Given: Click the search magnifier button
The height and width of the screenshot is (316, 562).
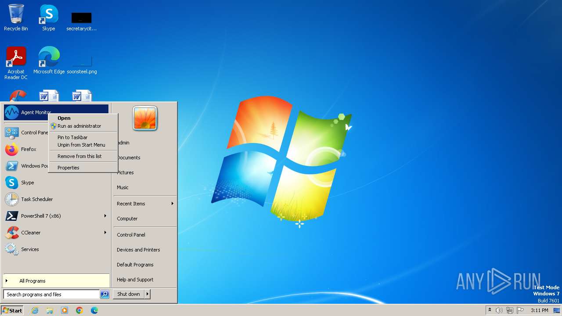Looking at the screenshot, I should pos(104,294).
